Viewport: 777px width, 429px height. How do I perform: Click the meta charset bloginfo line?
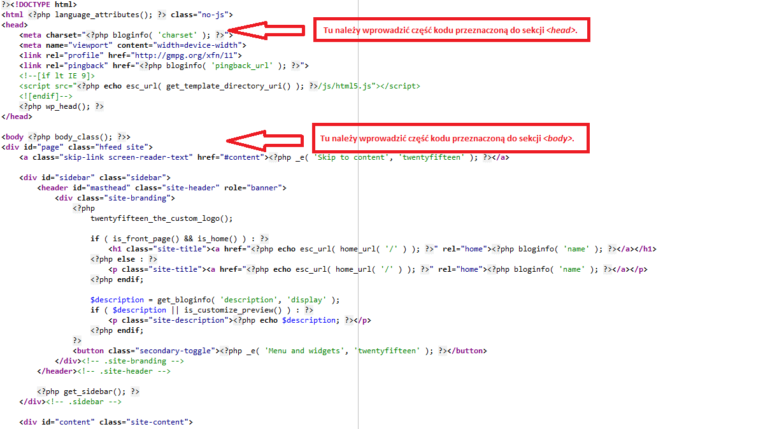coord(127,35)
